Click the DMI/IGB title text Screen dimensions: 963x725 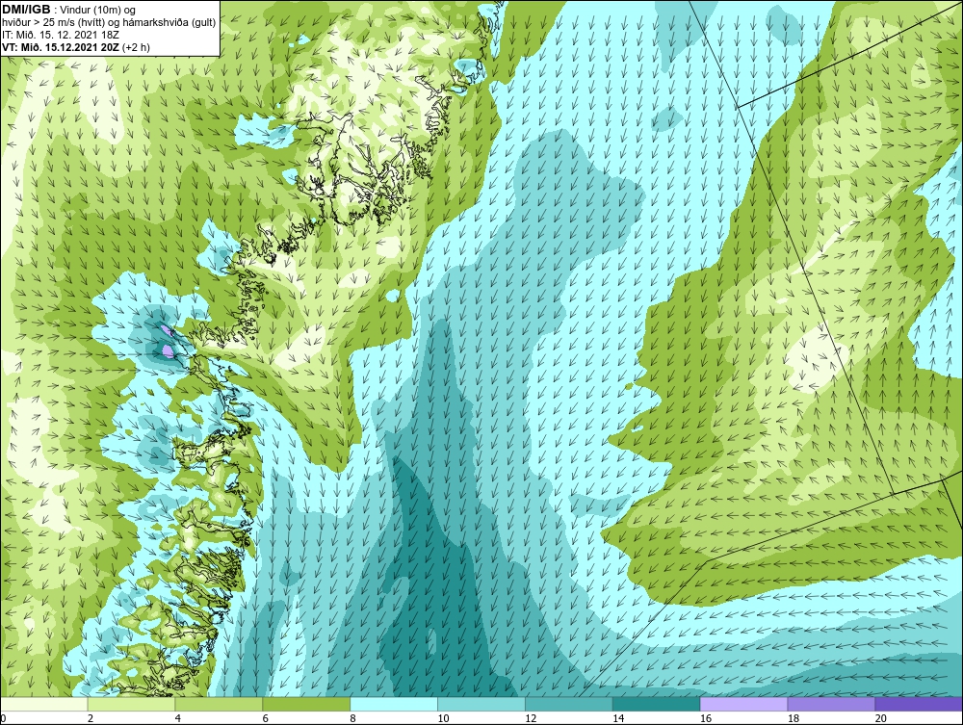click(26, 10)
